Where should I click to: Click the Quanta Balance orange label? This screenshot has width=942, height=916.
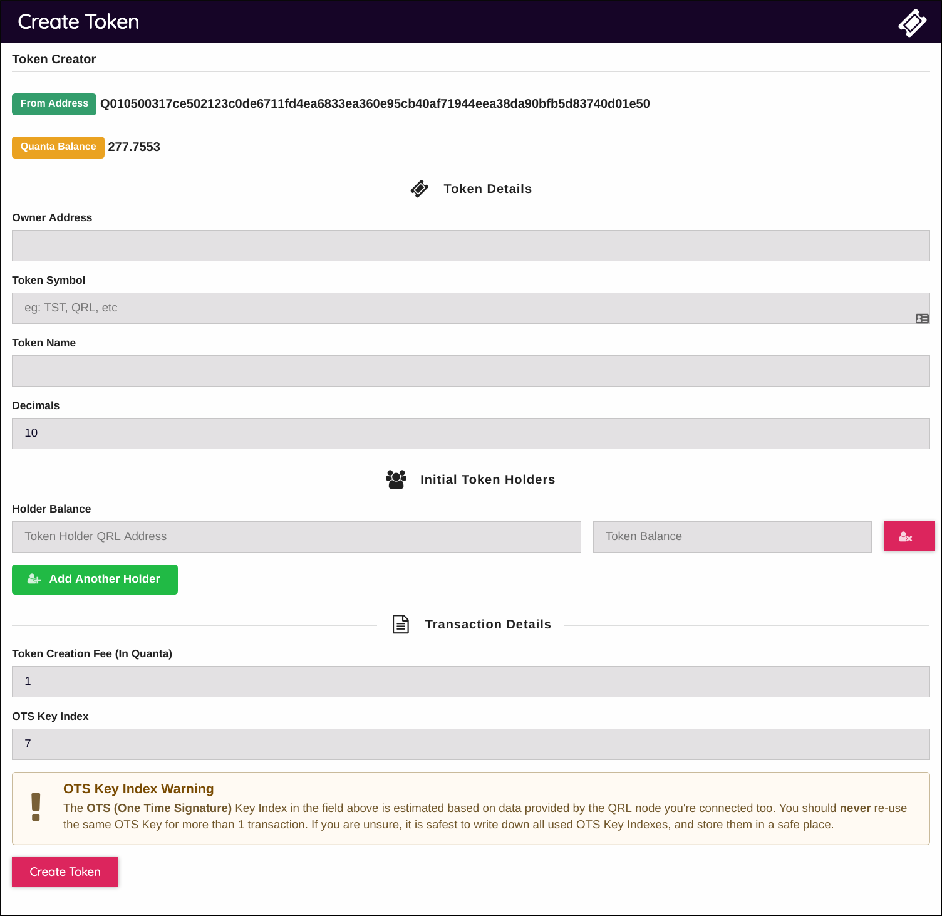[x=58, y=147]
